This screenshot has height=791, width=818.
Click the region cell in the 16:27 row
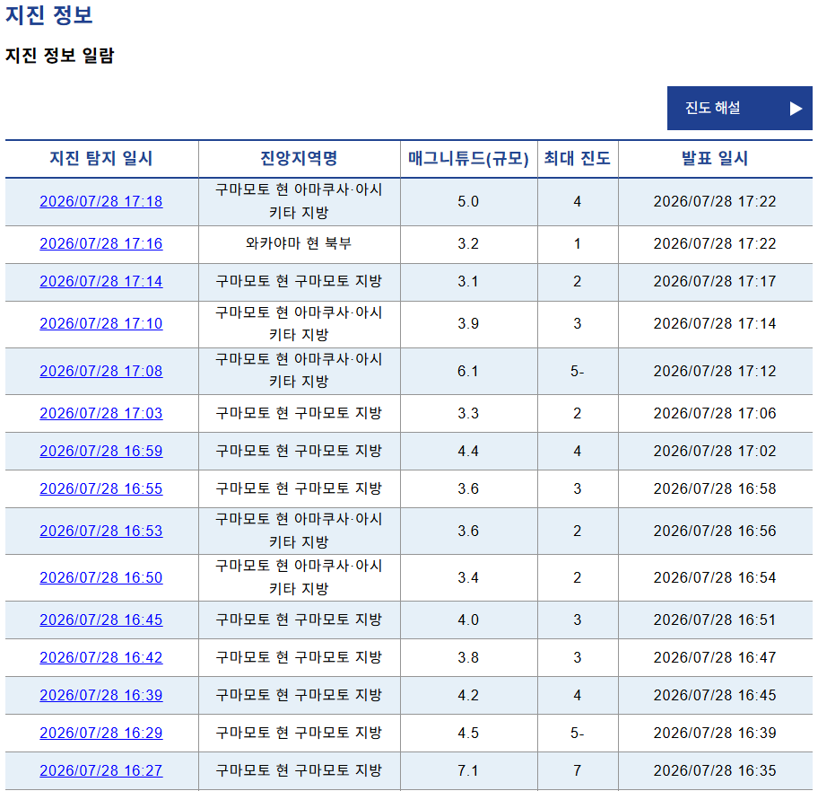pos(299,770)
